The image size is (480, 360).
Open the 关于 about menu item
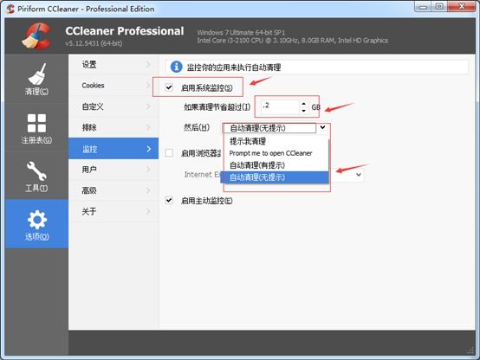(114, 211)
